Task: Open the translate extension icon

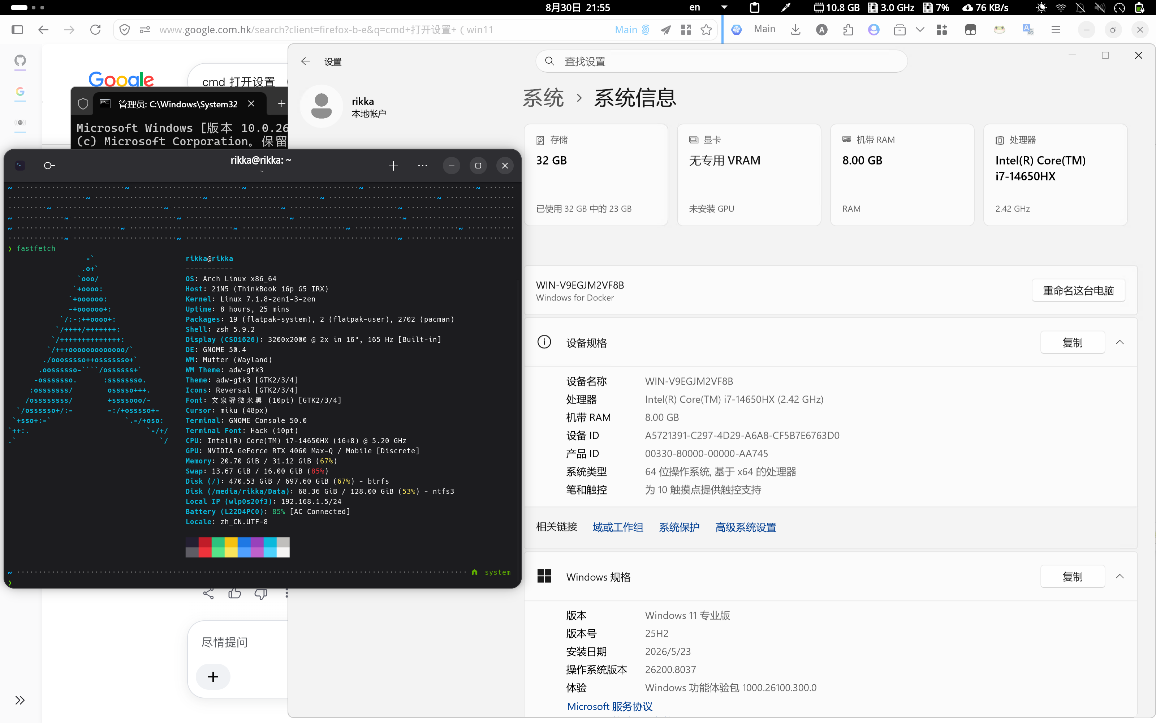Action: [1028, 30]
